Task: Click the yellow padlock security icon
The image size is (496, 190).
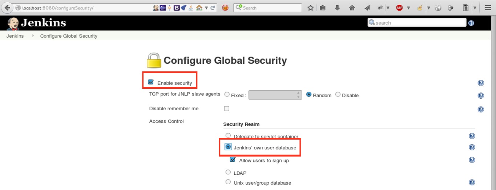Action: [x=154, y=61]
